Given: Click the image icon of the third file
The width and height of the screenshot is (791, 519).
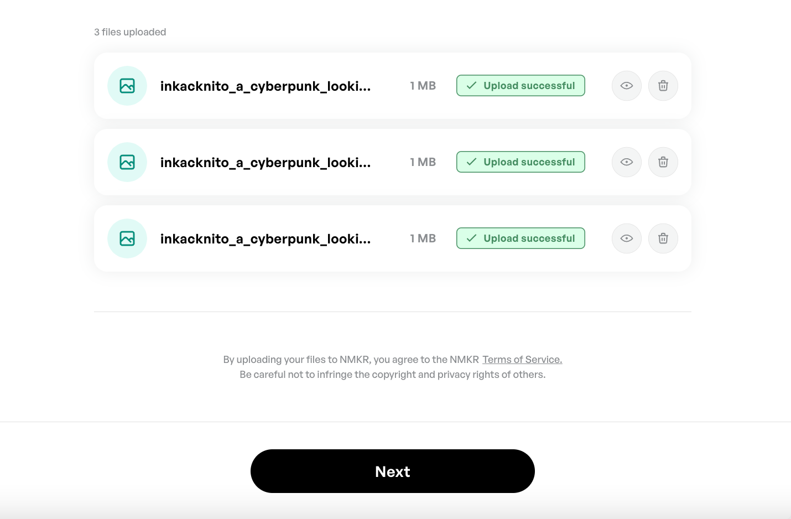Looking at the screenshot, I should 127,238.
